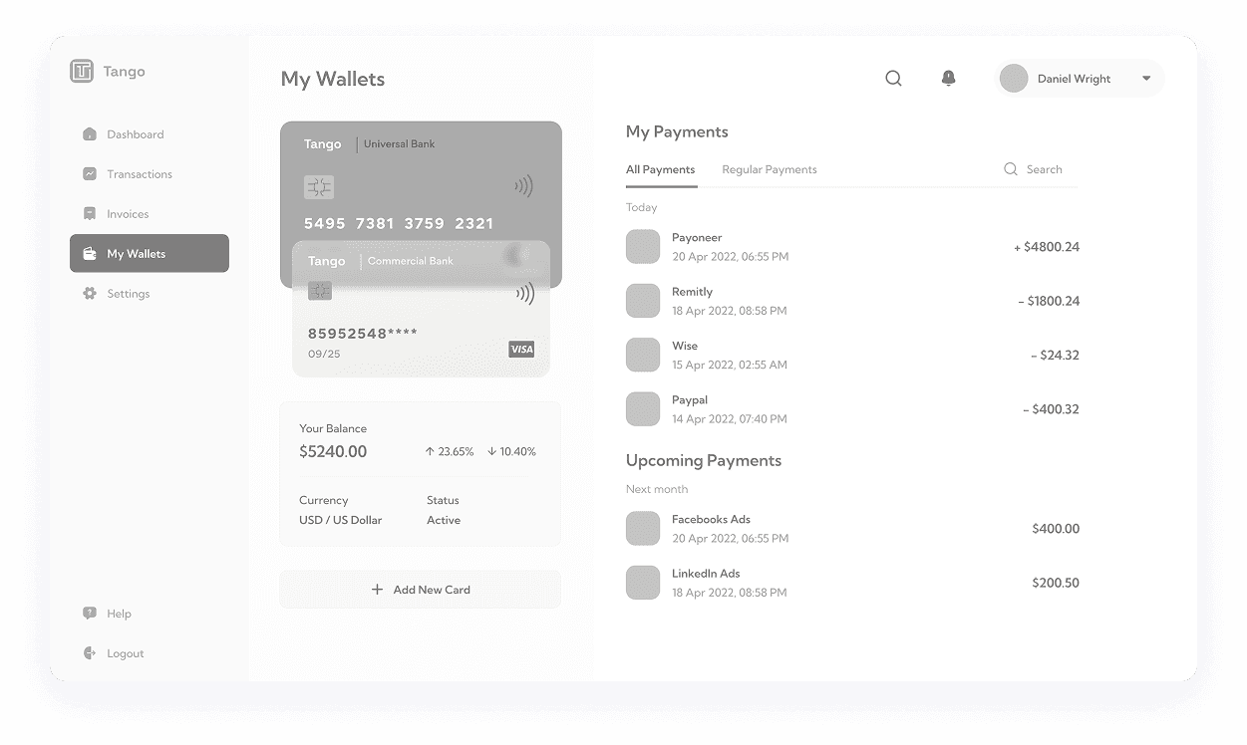1247x745 pixels.
Task: Click the Logout icon
Action: [90, 652]
